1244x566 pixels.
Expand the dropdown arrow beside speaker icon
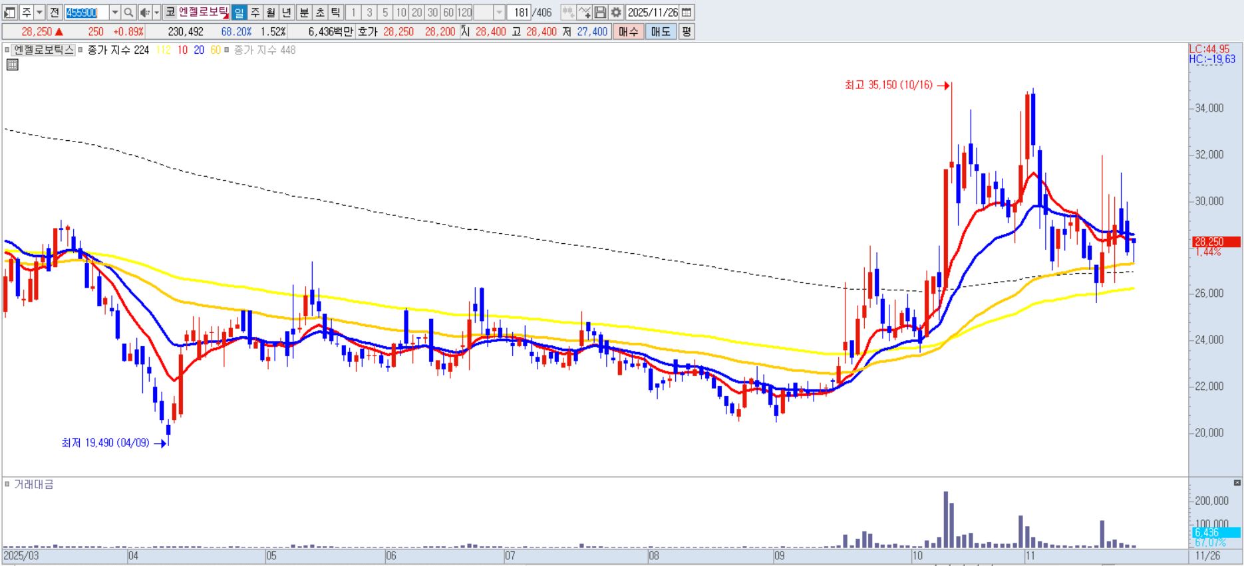(x=157, y=13)
